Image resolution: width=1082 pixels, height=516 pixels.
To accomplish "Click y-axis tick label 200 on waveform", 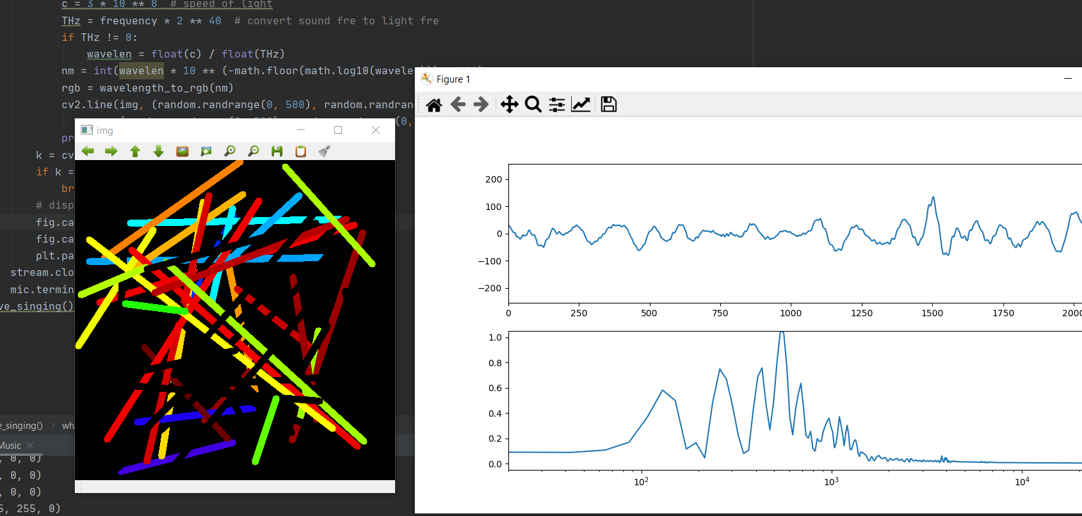I will 494,179.
